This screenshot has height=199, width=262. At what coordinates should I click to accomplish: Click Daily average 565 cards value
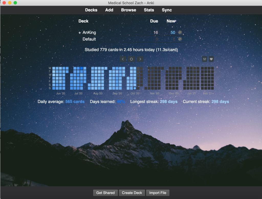point(75,101)
